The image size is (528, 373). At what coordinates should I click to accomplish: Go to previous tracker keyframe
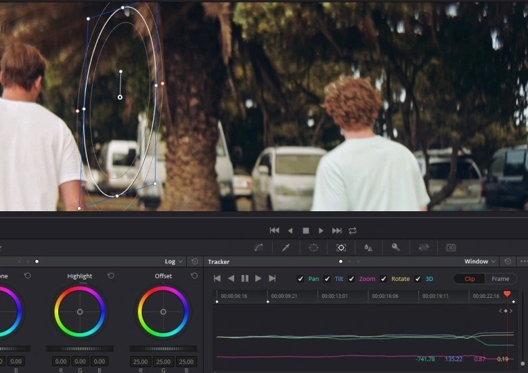coord(500,311)
